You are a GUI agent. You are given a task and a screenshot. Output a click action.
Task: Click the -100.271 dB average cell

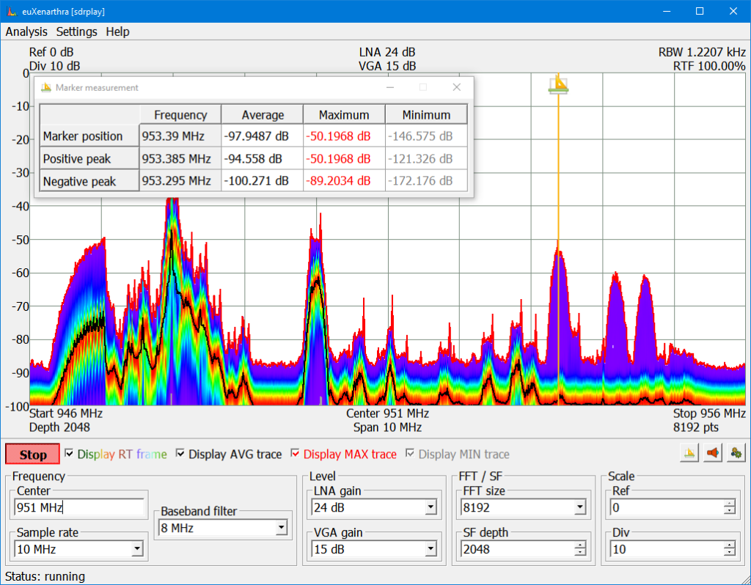click(x=263, y=181)
